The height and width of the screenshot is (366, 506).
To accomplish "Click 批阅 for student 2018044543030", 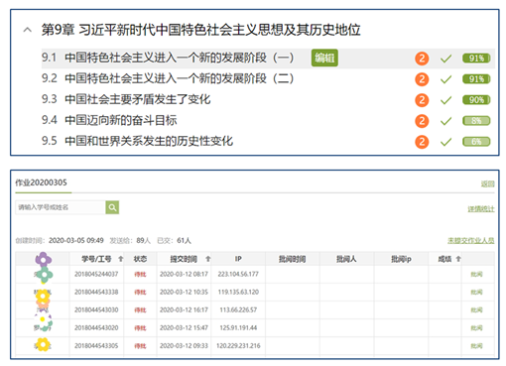I will tap(476, 309).
